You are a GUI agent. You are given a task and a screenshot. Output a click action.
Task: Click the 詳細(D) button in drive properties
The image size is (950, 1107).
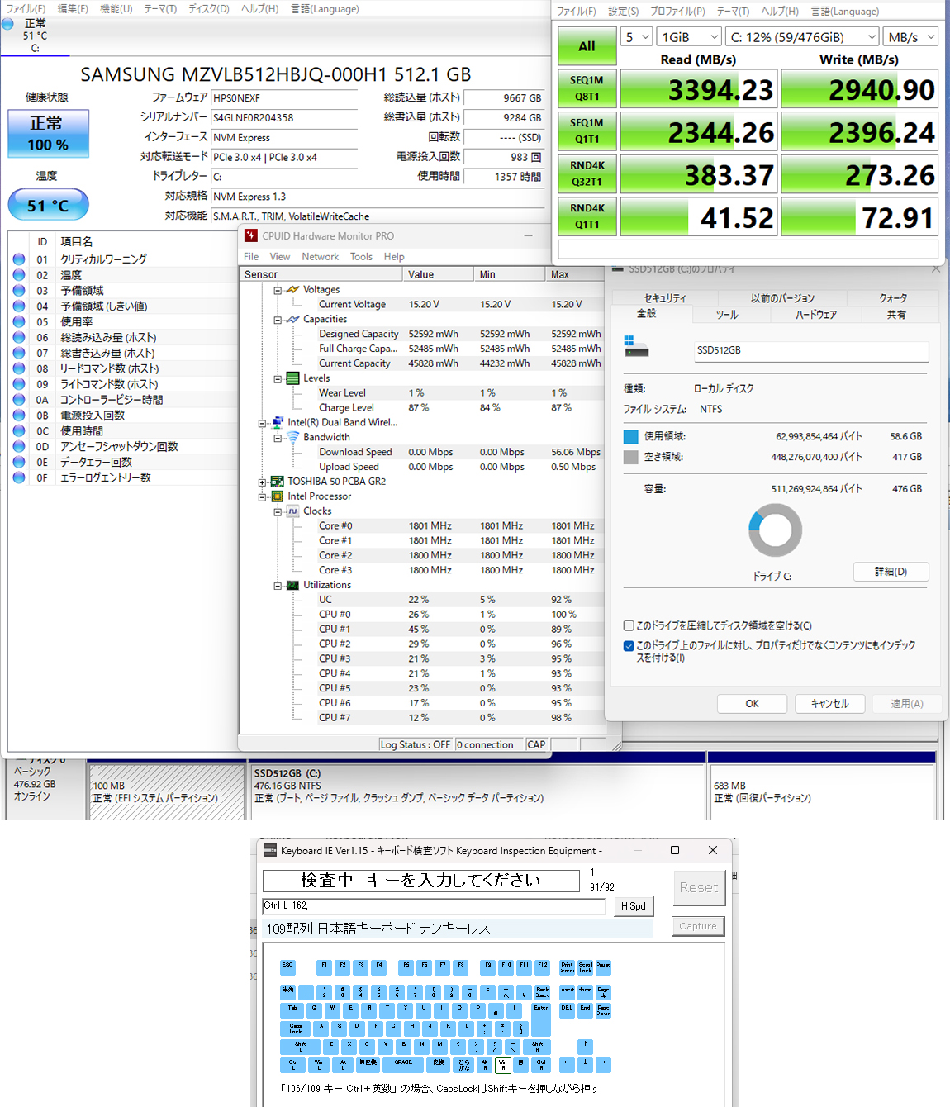click(891, 572)
